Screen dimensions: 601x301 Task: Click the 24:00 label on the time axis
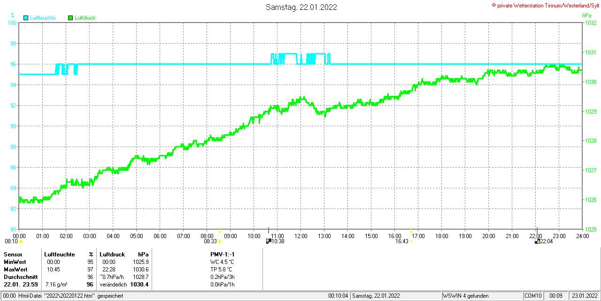pos(582,236)
